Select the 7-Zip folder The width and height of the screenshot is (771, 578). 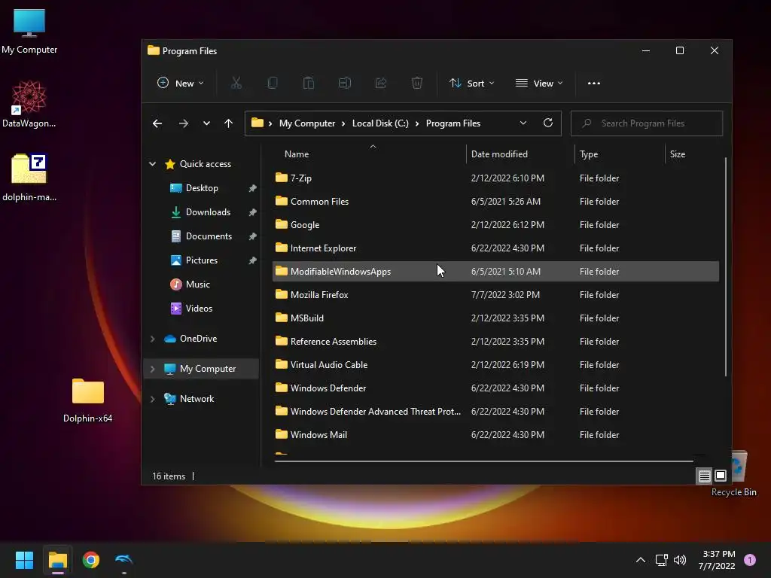(495, 178)
